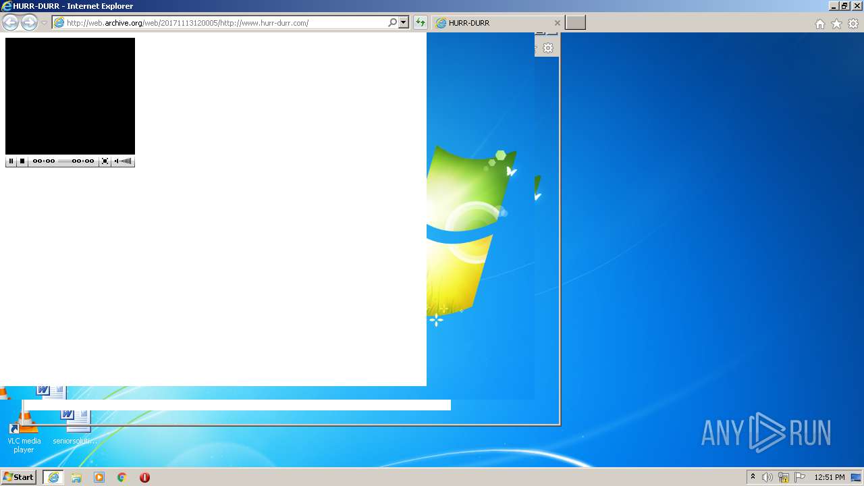Switch to Internet Explorer taskbar button
The height and width of the screenshot is (486, 864).
click(x=53, y=477)
